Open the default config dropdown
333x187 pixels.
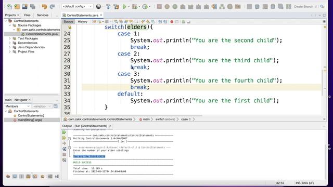pos(78,6)
